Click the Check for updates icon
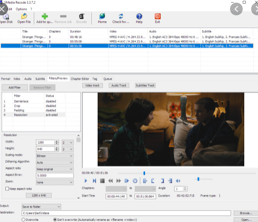 (121, 16)
